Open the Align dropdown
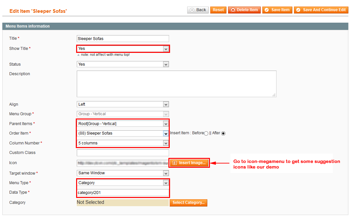This screenshot has width=349, height=216. tap(123, 104)
